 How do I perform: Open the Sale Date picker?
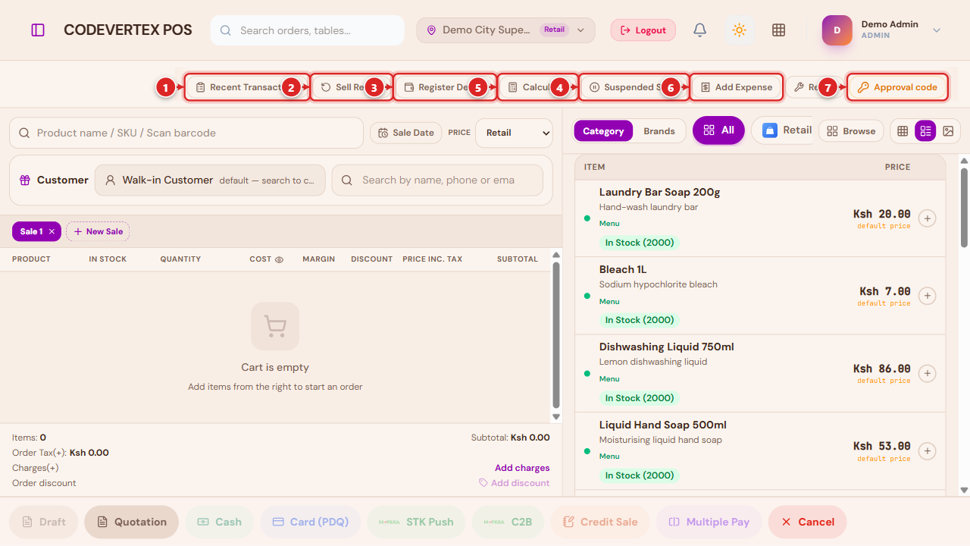(x=405, y=133)
